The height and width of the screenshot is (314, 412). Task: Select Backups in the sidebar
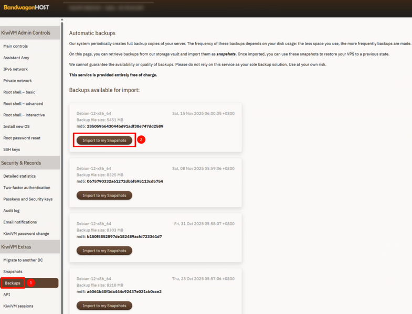[13, 283]
